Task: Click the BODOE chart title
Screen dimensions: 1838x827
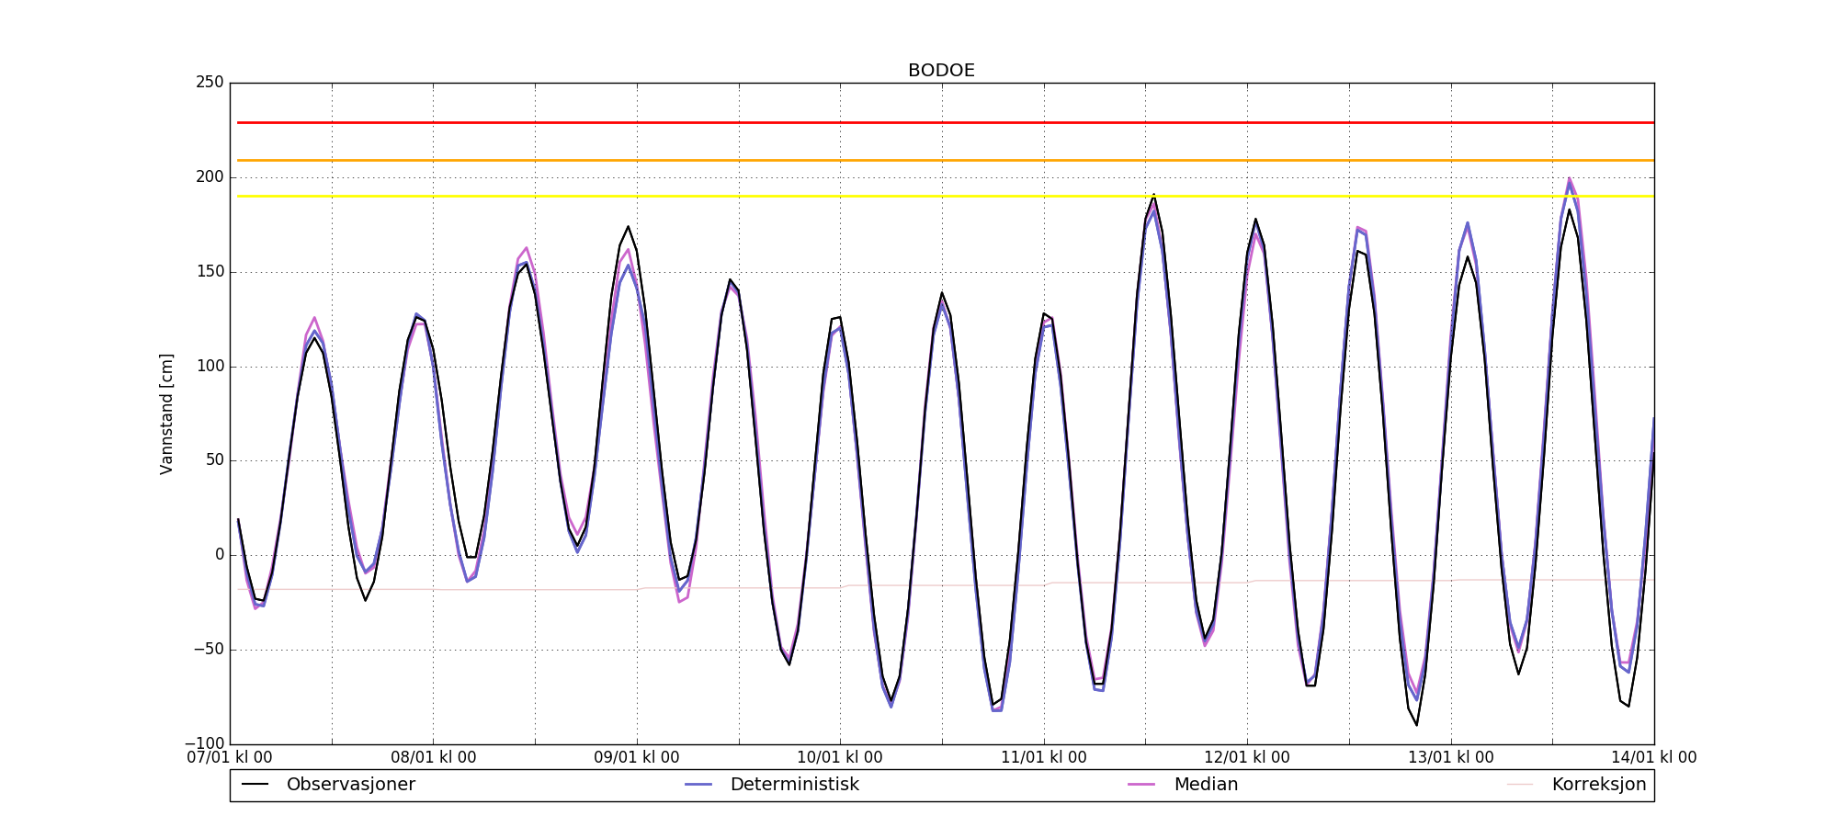Action: [x=941, y=71]
